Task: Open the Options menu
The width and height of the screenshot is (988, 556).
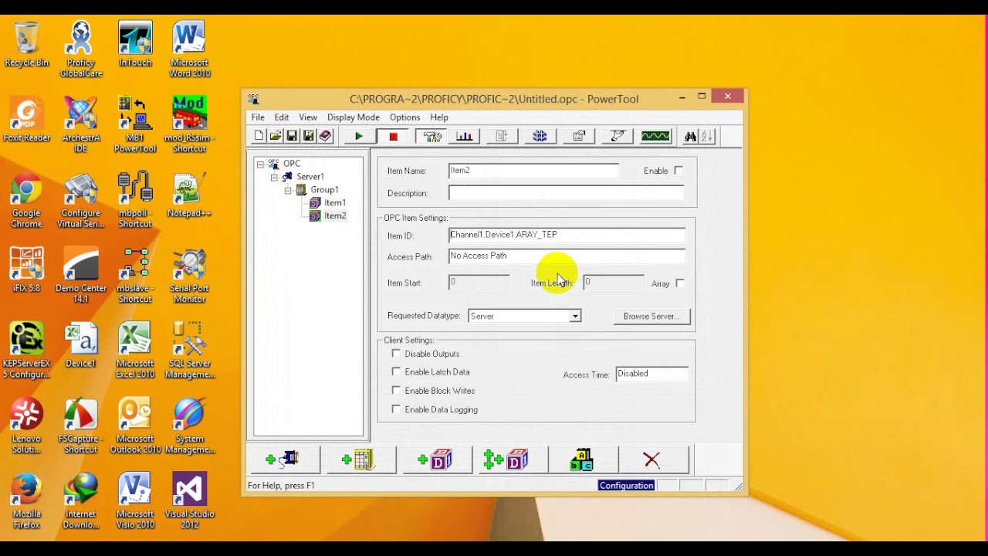Action: coord(405,117)
